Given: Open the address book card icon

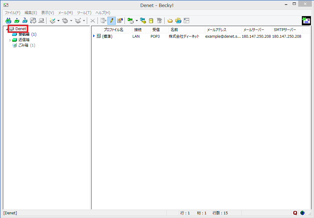Looking at the screenshot, I should (x=120, y=20).
